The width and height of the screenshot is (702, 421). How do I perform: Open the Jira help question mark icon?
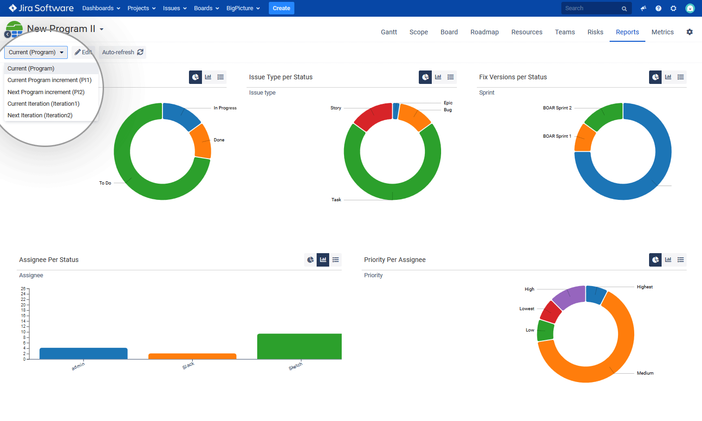[658, 8]
